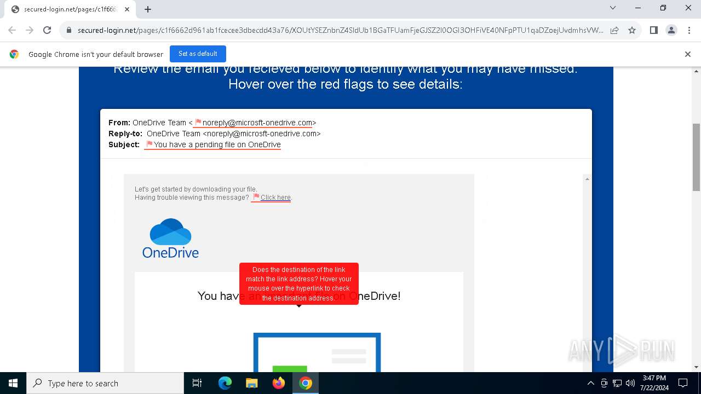Share this page icon in address bar
Viewport: 701px width, 394px height.
[614, 30]
